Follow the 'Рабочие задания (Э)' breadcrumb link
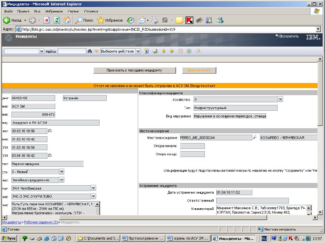The width and height of the screenshot is (325, 243). click(x=41, y=222)
